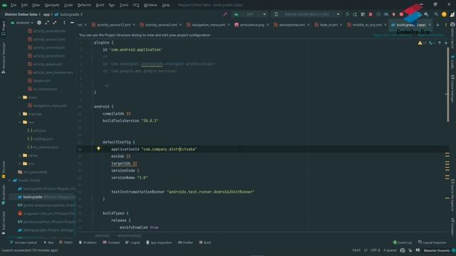Expand the xml folder in project tree
Image resolution: width=456 pixels, height=256 pixels.
point(20,164)
